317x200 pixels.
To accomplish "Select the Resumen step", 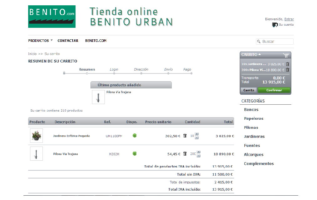I will [87, 69].
